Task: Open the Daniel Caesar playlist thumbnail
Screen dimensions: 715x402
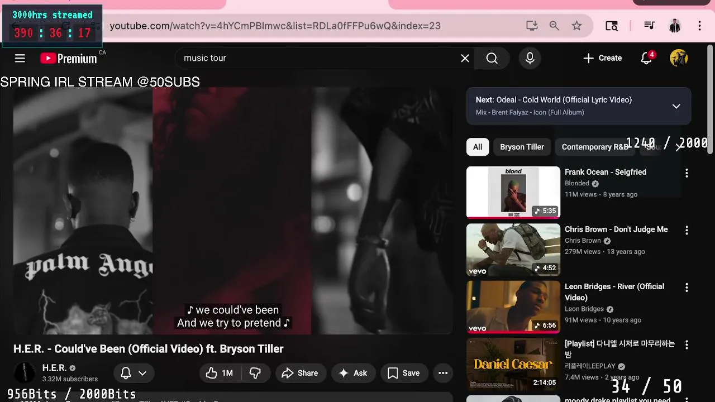Action: pos(513,364)
